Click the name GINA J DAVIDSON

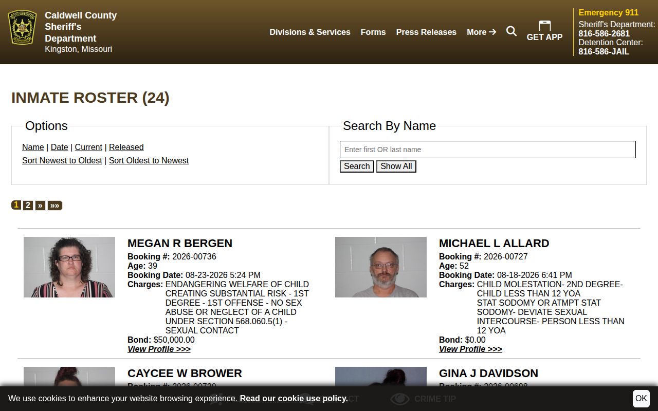(x=488, y=373)
